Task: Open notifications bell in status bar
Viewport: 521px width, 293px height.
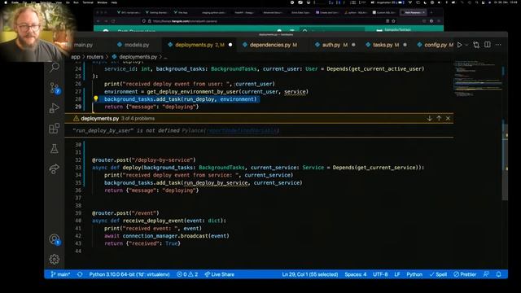Action: (x=499, y=274)
